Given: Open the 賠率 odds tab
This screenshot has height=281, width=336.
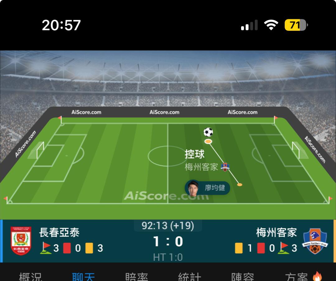Looking at the screenshot, I should tap(137, 277).
